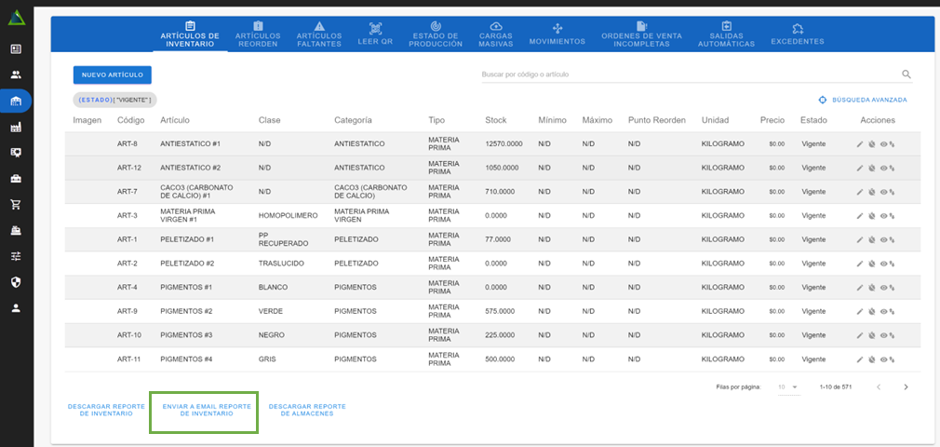Click the green triangle app logo
The width and height of the screenshot is (940, 447).
(16, 19)
